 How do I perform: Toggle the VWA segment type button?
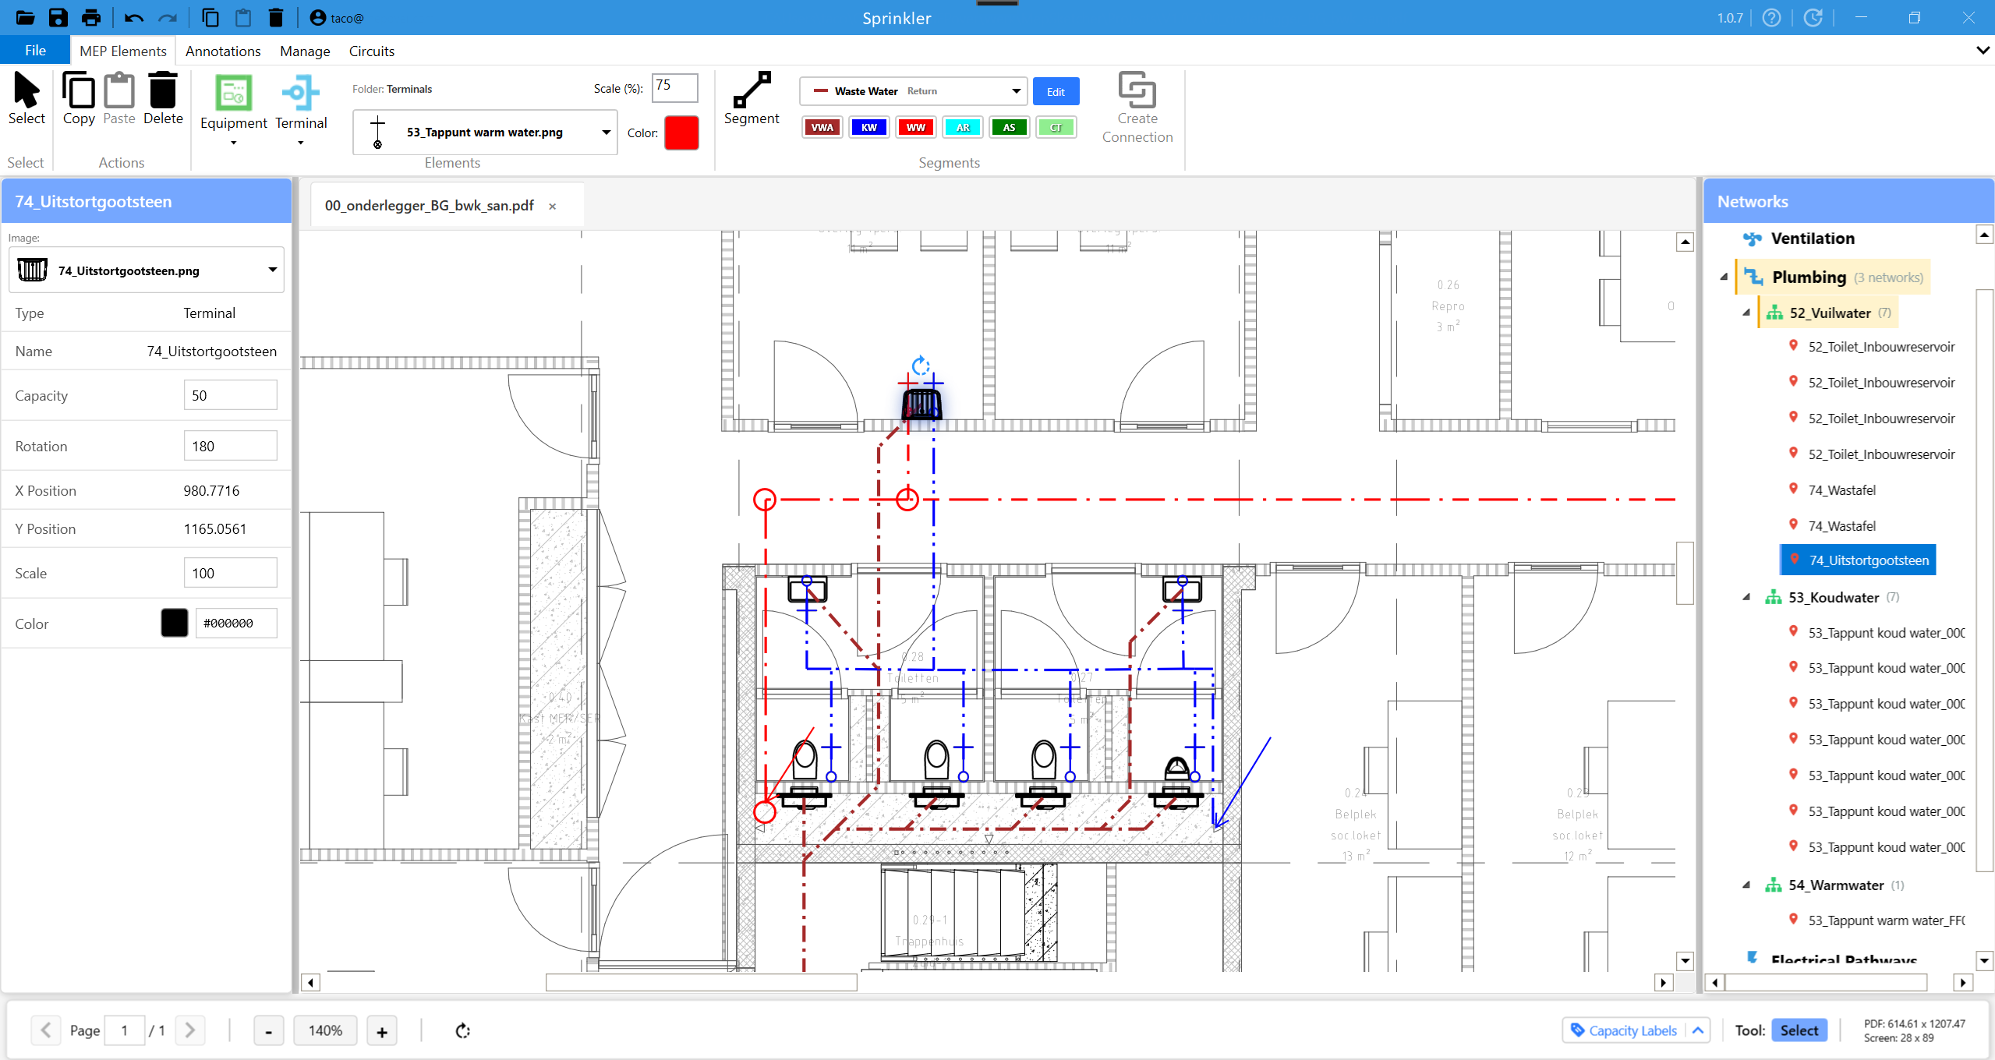[x=822, y=127]
